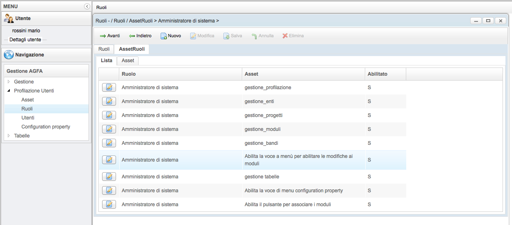The height and width of the screenshot is (225, 512).
Task: Open edit icon for gestione_enti row
Action: point(109,101)
